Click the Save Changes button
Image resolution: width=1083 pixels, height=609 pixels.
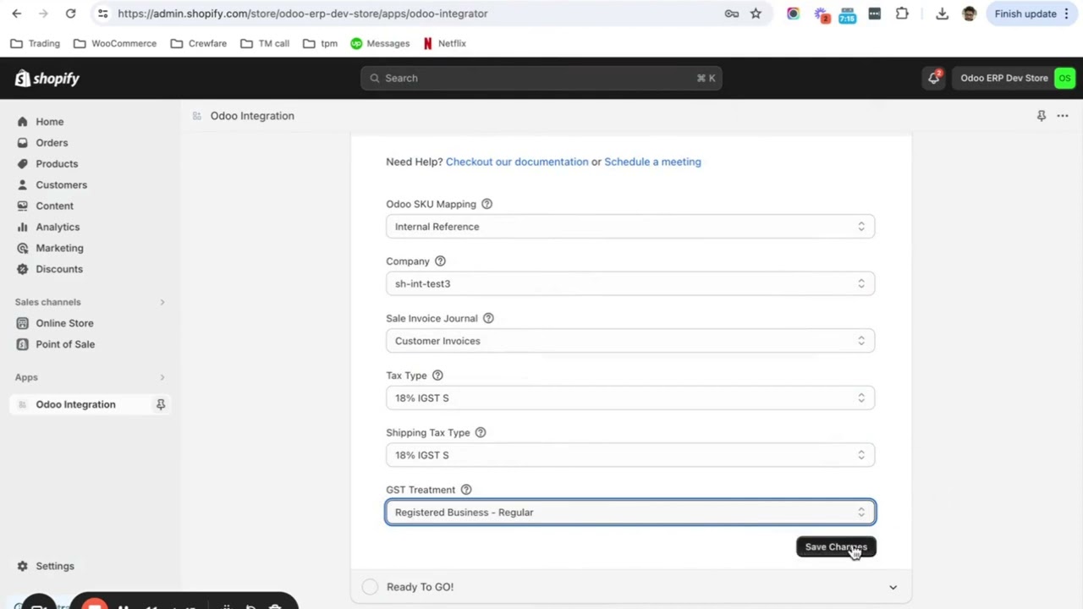836,547
